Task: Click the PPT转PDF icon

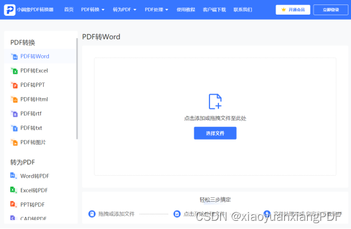Action: coord(13,204)
